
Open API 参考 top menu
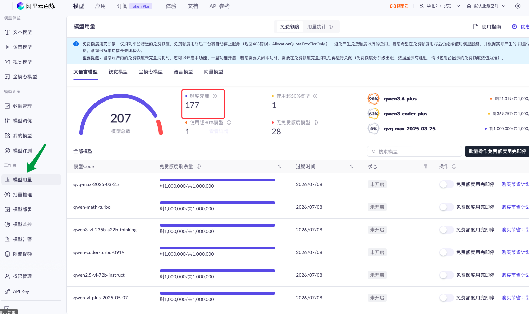pyautogui.click(x=219, y=6)
